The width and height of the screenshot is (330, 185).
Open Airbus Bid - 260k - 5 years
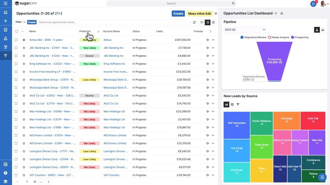coord(46,40)
